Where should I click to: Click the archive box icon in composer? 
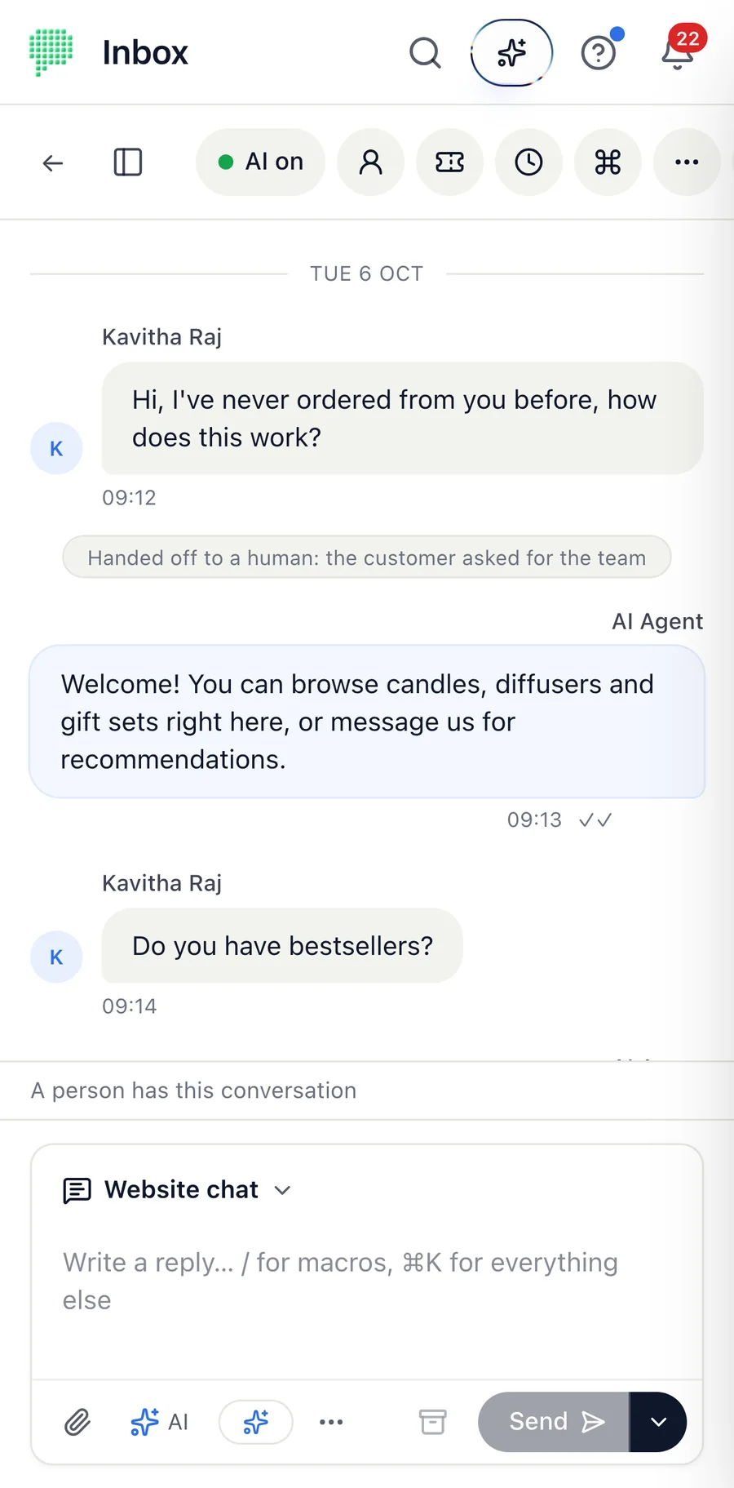tap(433, 1422)
